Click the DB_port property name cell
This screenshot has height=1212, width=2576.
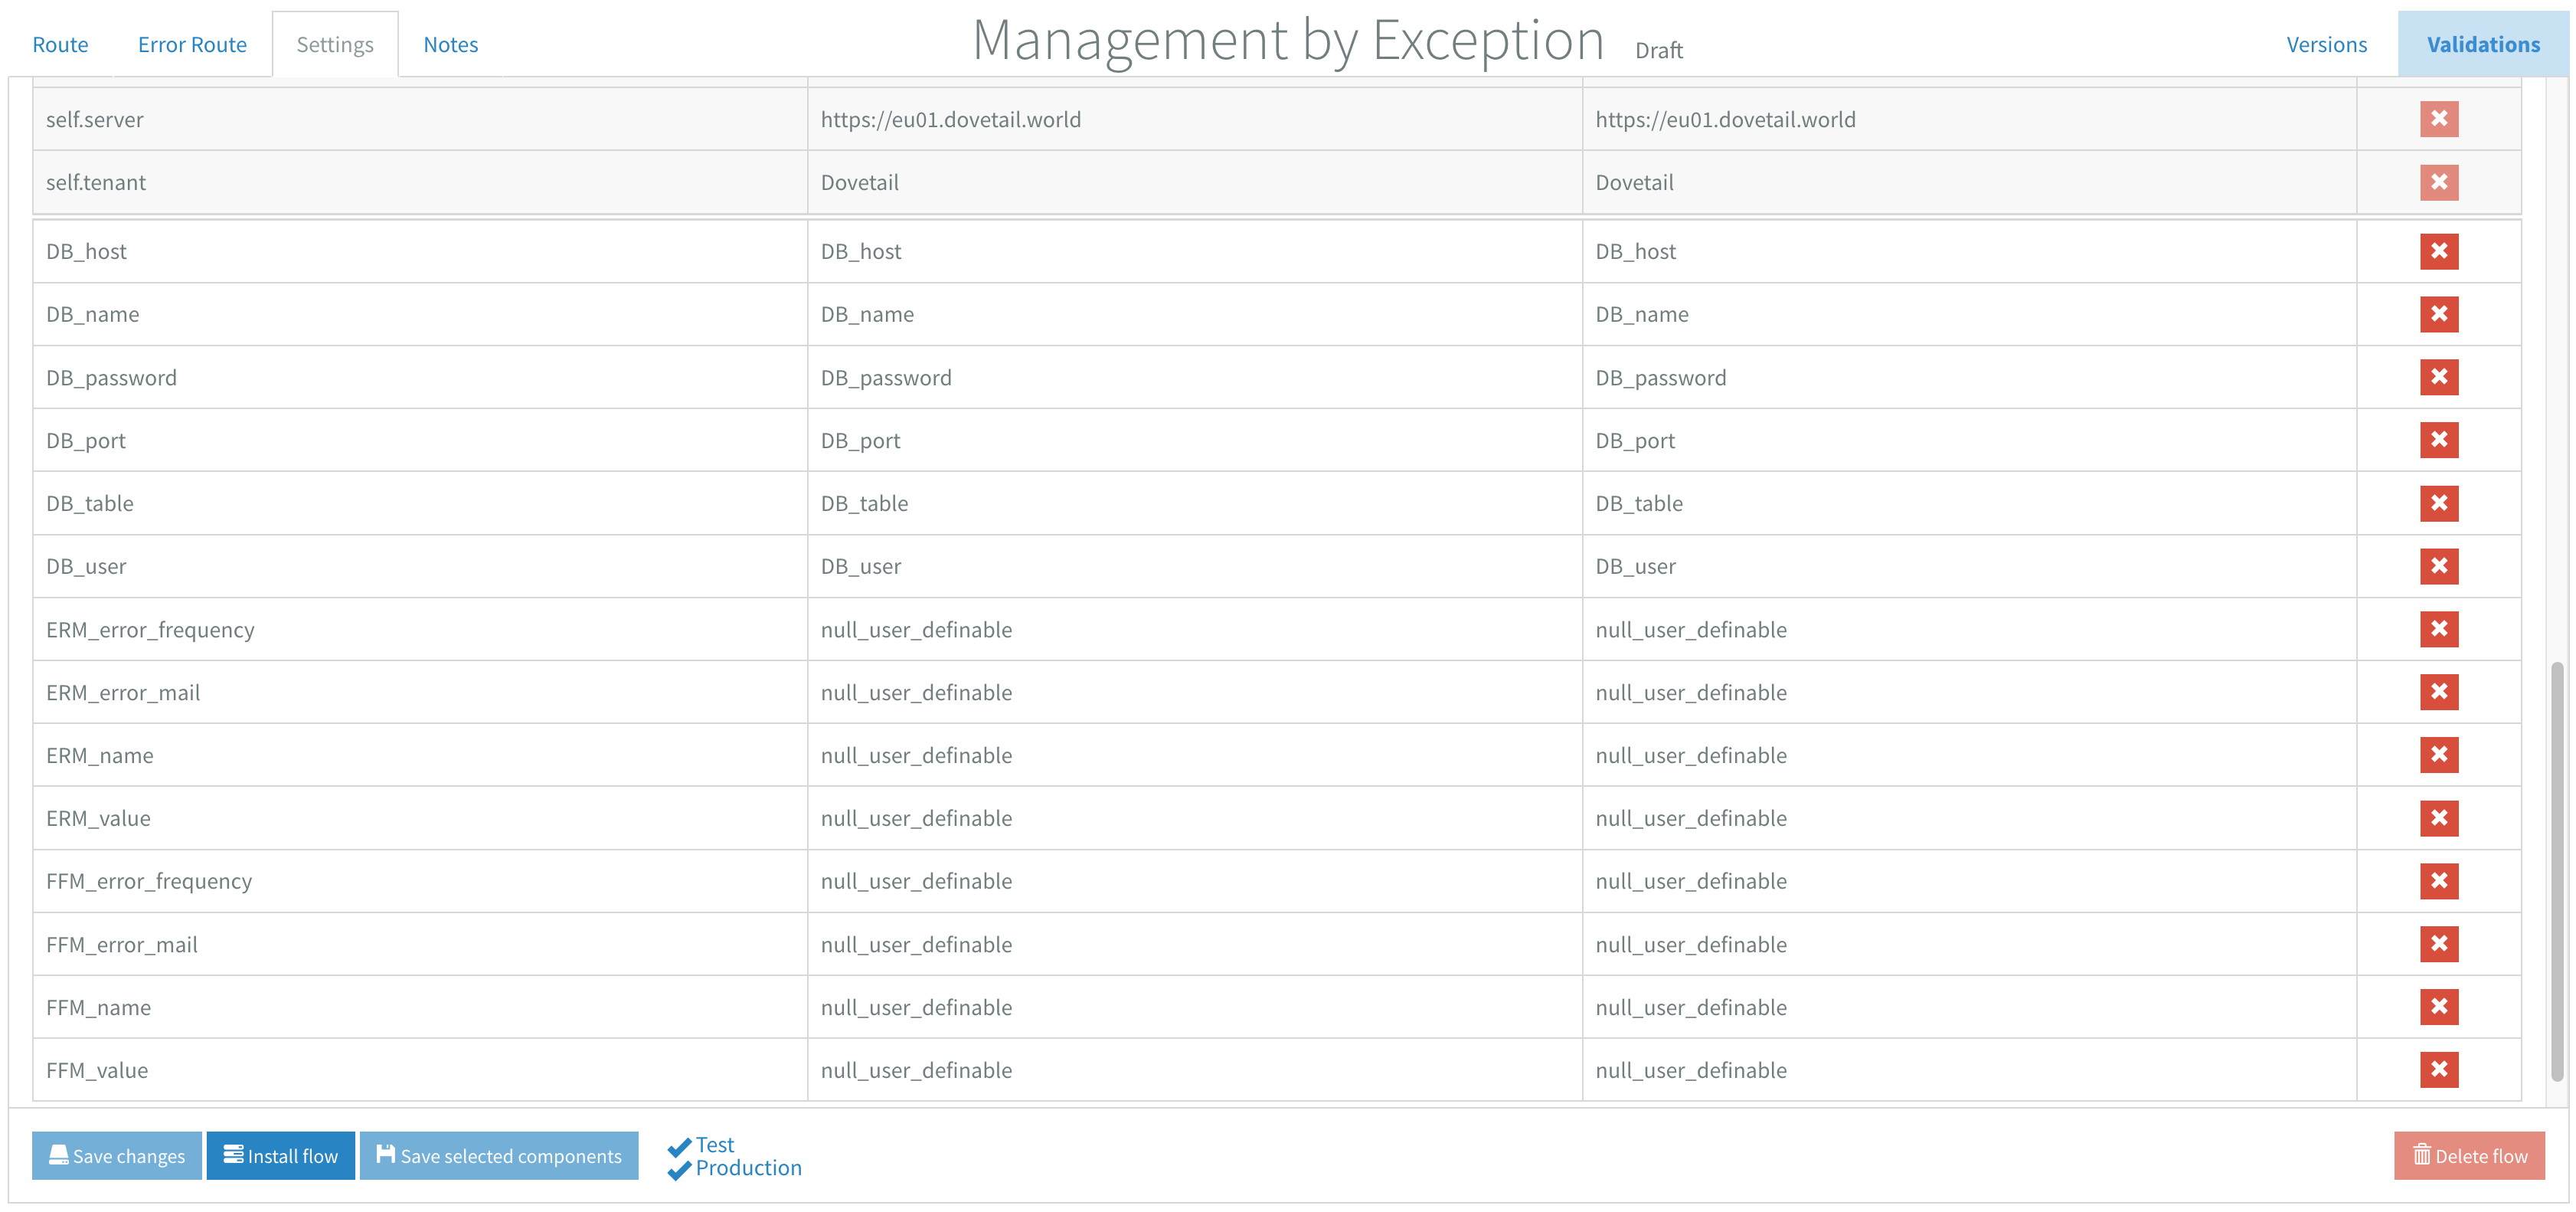[x=420, y=441]
